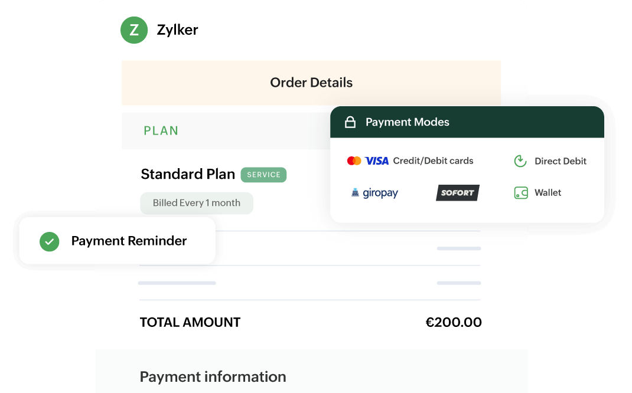The height and width of the screenshot is (393, 632).
Task: Click the VISA logo
Action: point(378,160)
